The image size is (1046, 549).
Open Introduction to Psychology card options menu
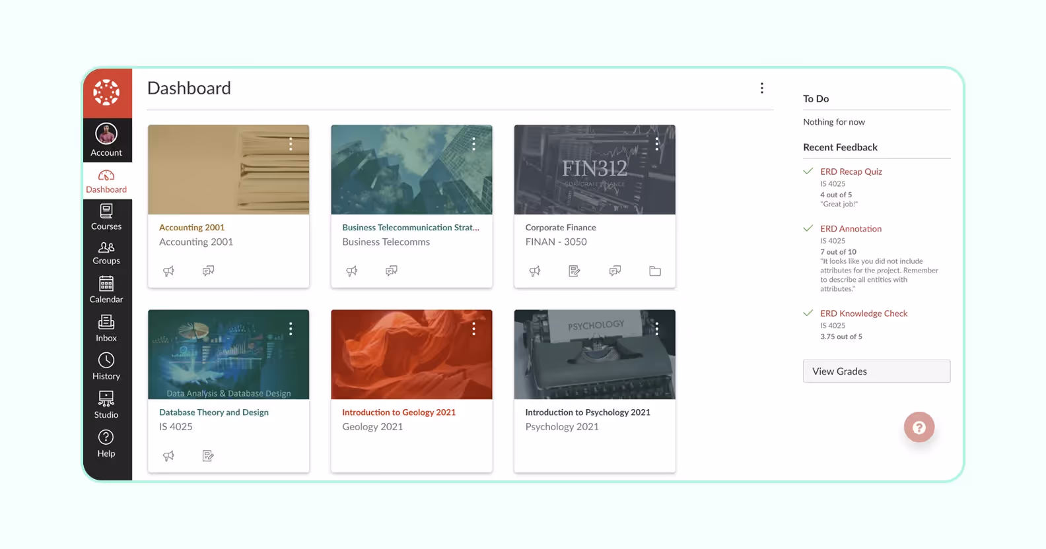(x=657, y=329)
